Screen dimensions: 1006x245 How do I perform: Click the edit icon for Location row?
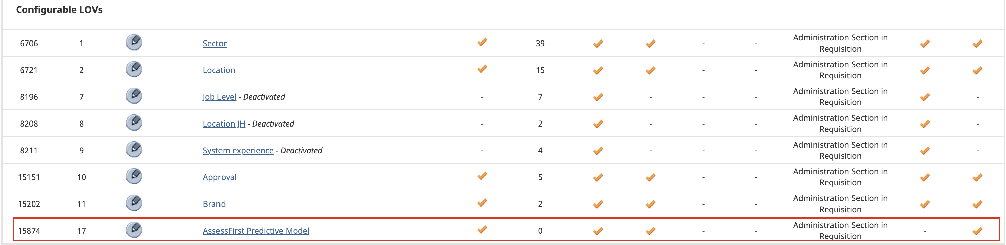tap(134, 69)
